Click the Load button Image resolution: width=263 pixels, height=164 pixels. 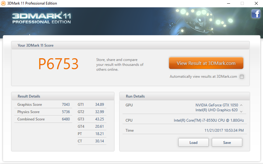(194, 143)
